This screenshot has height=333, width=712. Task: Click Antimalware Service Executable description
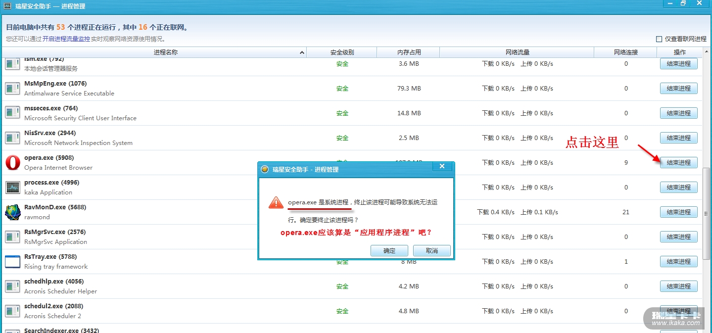pos(69,94)
